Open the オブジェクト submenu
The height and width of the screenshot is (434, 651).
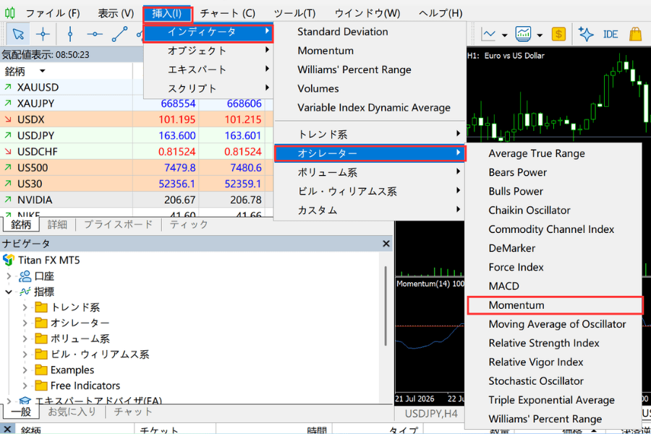208,51
